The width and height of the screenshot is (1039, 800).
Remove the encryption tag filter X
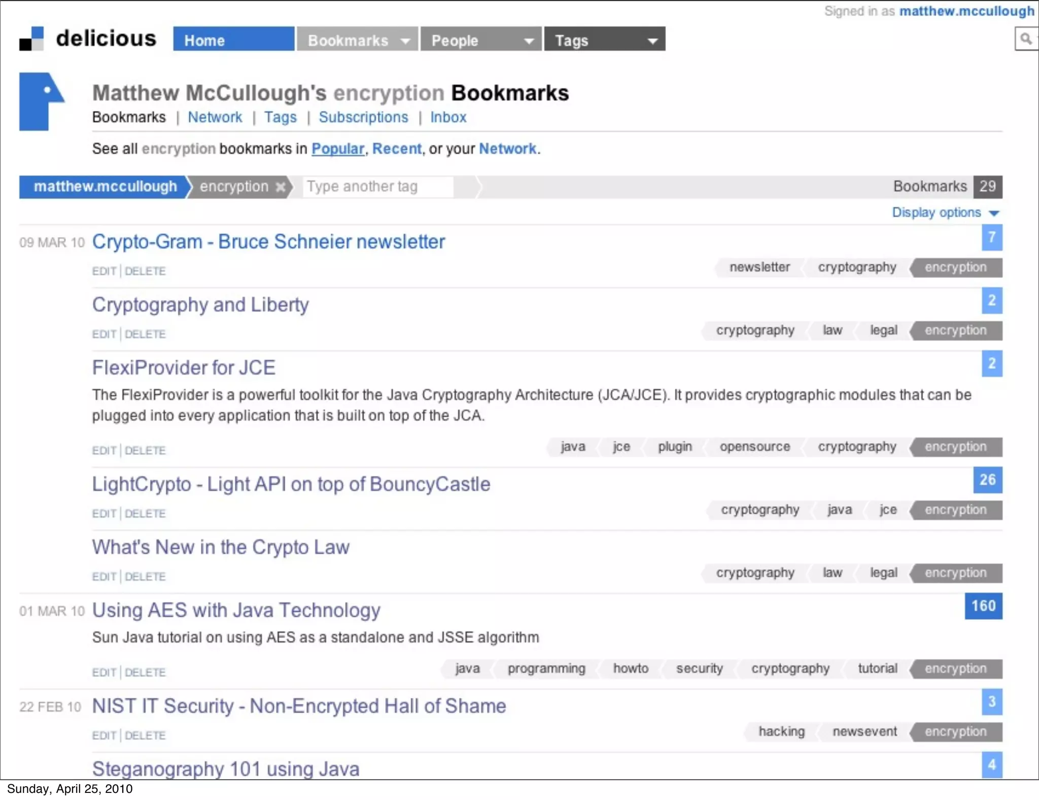[x=280, y=187]
